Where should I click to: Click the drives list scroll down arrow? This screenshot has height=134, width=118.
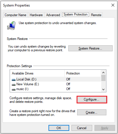point(103,89)
